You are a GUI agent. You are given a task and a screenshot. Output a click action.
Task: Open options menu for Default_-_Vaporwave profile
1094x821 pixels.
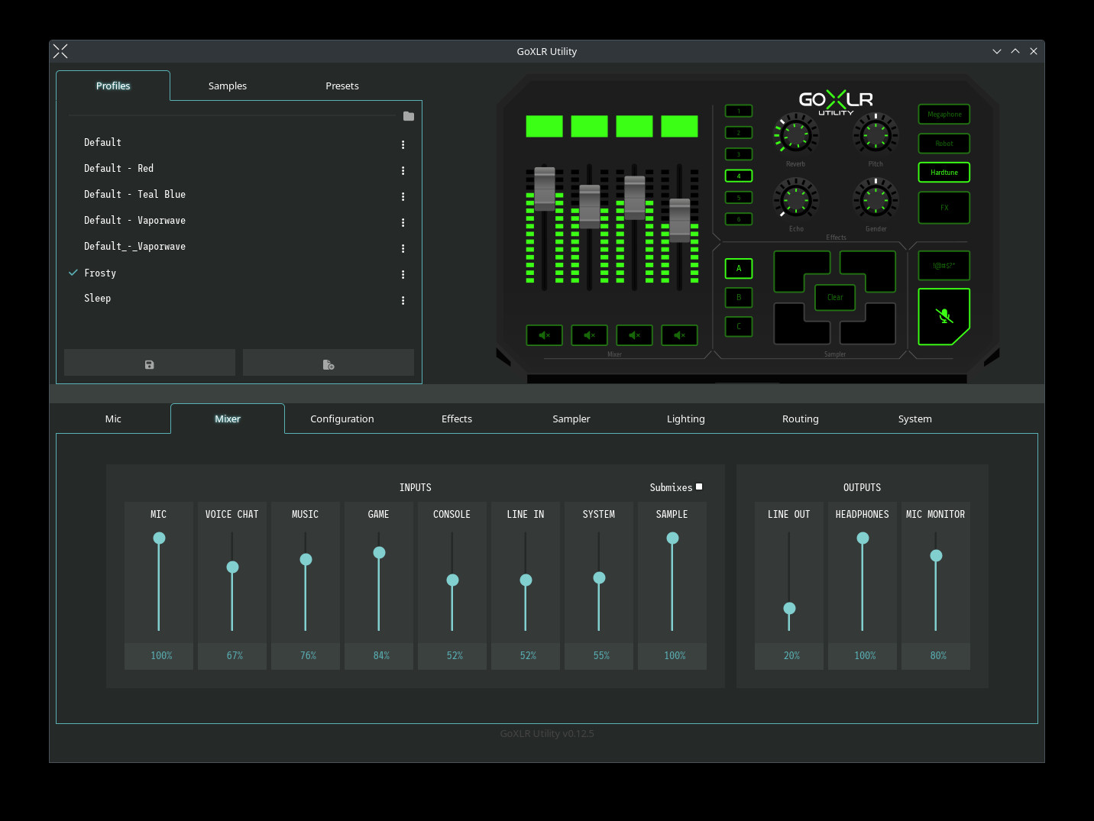(x=403, y=248)
